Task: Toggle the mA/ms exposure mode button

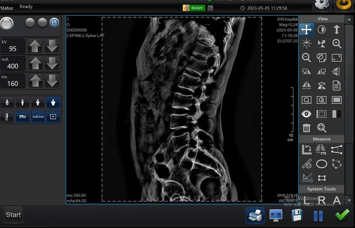Action: tap(38, 117)
